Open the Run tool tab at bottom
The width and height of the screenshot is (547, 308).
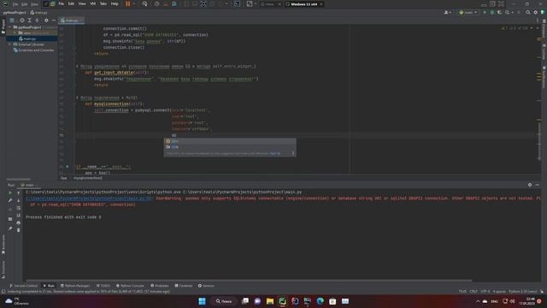coord(49,286)
